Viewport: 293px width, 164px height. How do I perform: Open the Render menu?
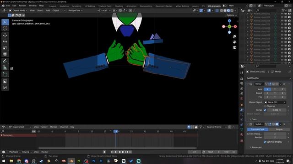click(x=22, y=6)
